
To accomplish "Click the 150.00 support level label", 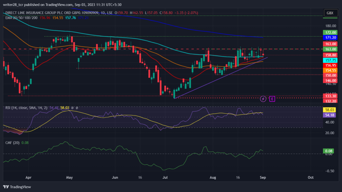I will [330, 75].
